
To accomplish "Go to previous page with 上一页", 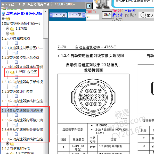I will pos(58,15).
